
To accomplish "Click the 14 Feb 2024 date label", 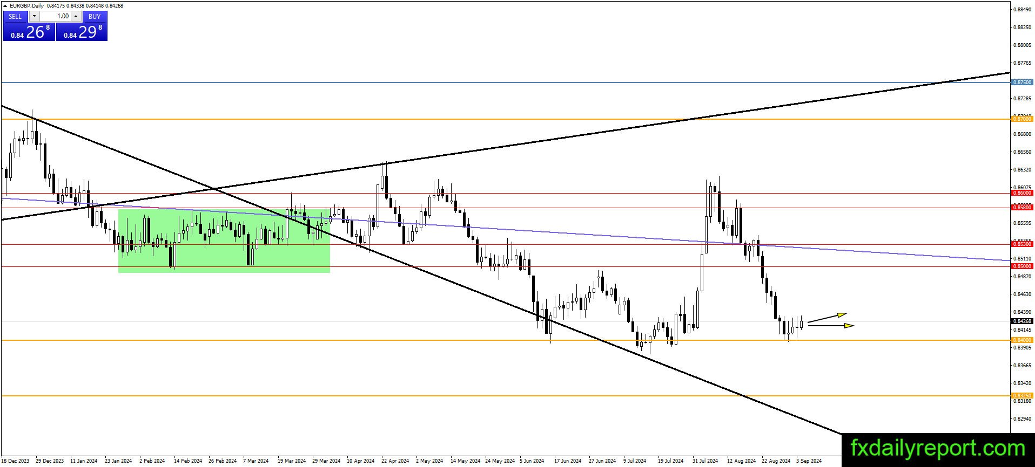I will pyautogui.click(x=188, y=461).
